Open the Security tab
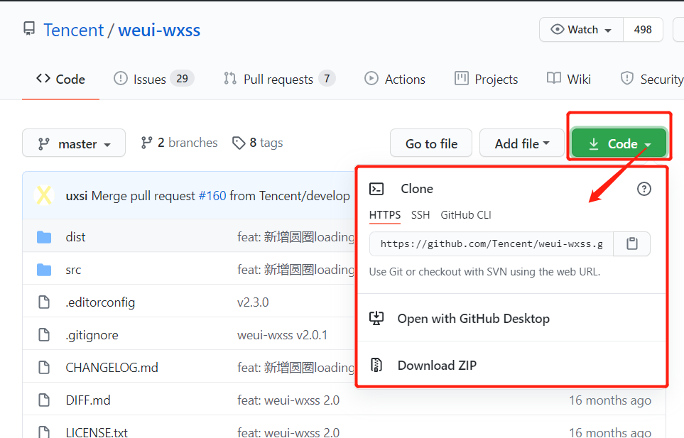Screen dimensions: 684x438 [652, 79]
